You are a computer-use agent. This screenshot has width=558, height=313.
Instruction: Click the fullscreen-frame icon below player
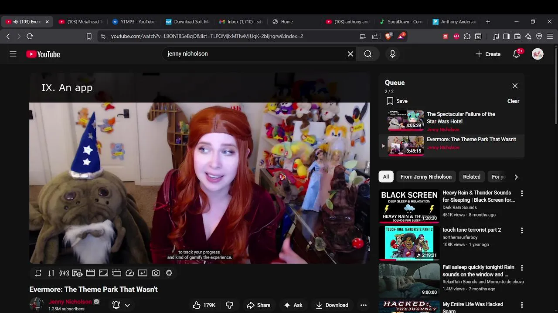[x=103, y=273]
